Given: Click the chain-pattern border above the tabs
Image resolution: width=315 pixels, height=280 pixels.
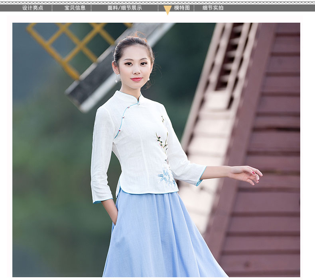Looking at the screenshot, I should [x=157, y=2].
